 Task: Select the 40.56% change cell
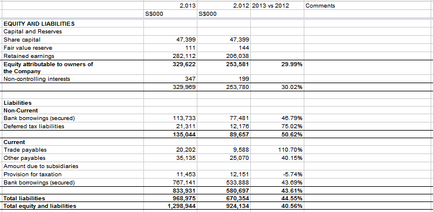pos(277,206)
